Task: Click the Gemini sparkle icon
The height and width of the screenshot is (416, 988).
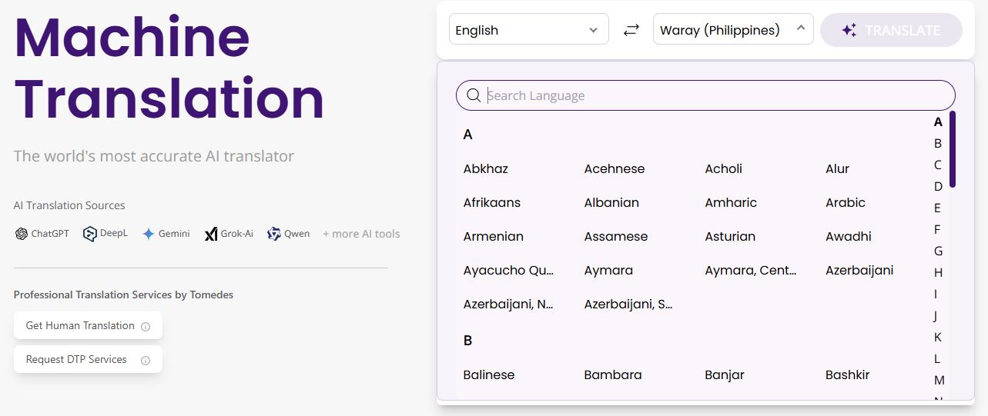Action: coord(149,234)
